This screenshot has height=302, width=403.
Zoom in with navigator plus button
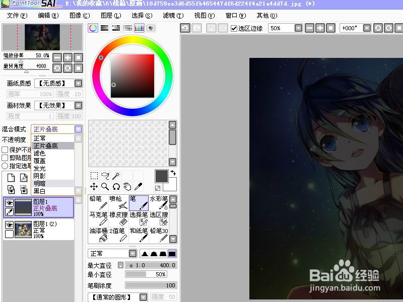pos(68,57)
